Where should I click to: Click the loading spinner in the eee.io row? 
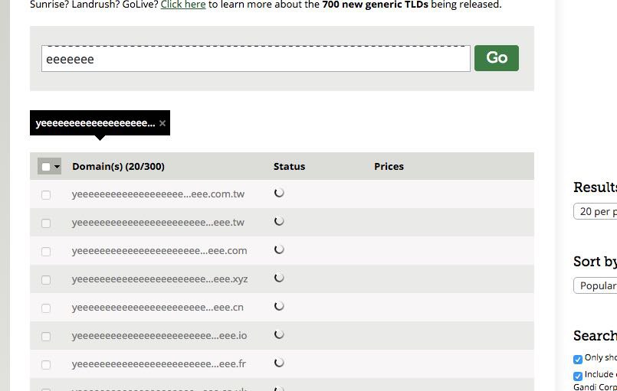(x=279, y=334)
